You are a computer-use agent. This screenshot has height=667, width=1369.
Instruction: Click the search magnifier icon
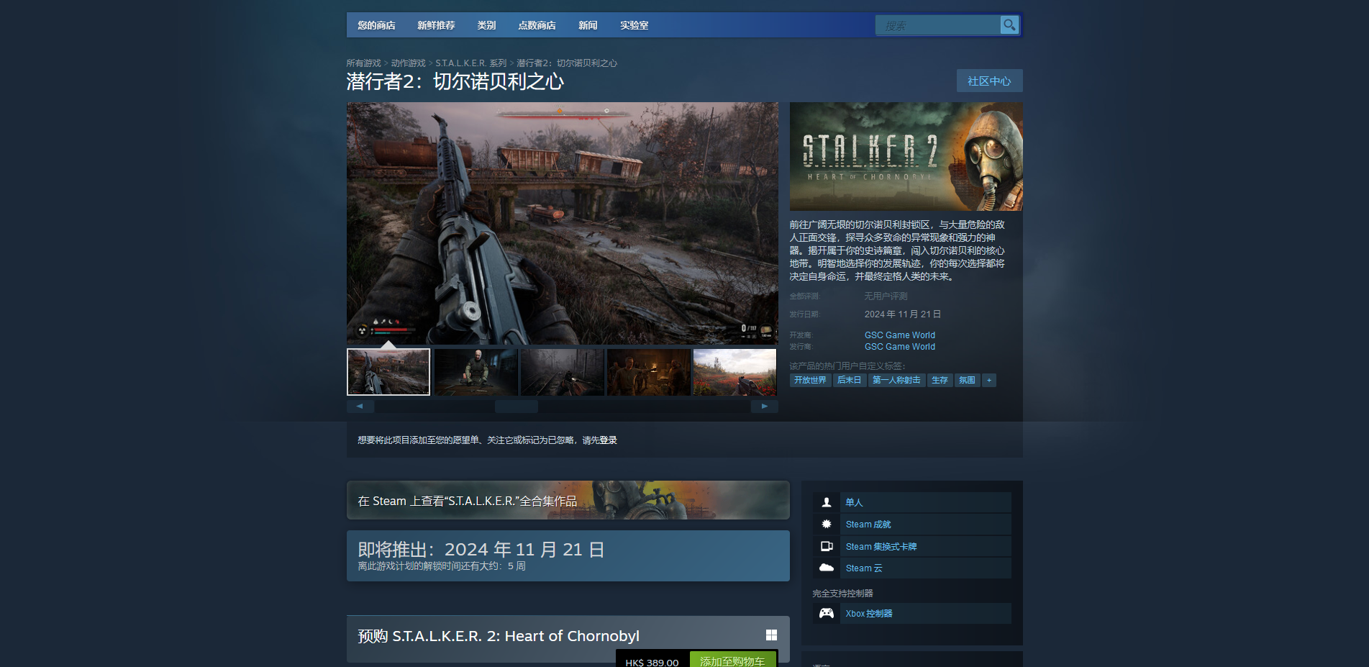pyautogui.click(x=1009, y=25)
